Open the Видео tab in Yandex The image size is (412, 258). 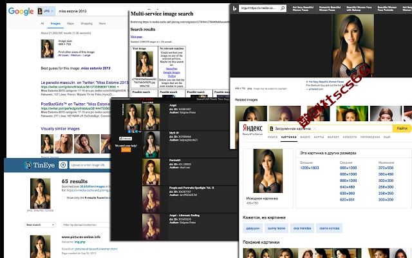click(x=305, y=137)
